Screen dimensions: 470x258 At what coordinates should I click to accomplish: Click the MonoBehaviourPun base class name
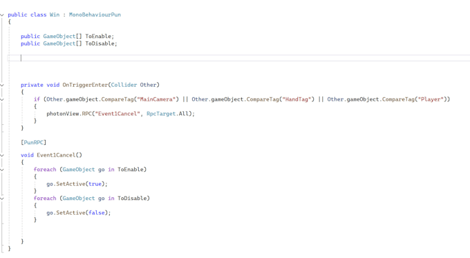click(x=95, y=14)
